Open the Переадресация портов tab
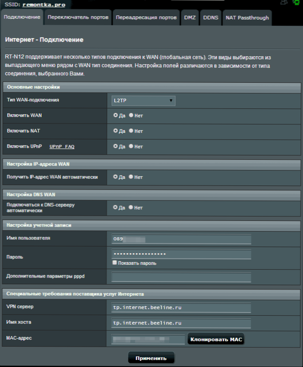 coord(146,17)
